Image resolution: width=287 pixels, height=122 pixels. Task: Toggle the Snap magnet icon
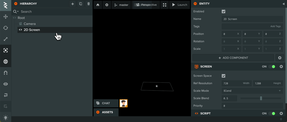[5, 73]
